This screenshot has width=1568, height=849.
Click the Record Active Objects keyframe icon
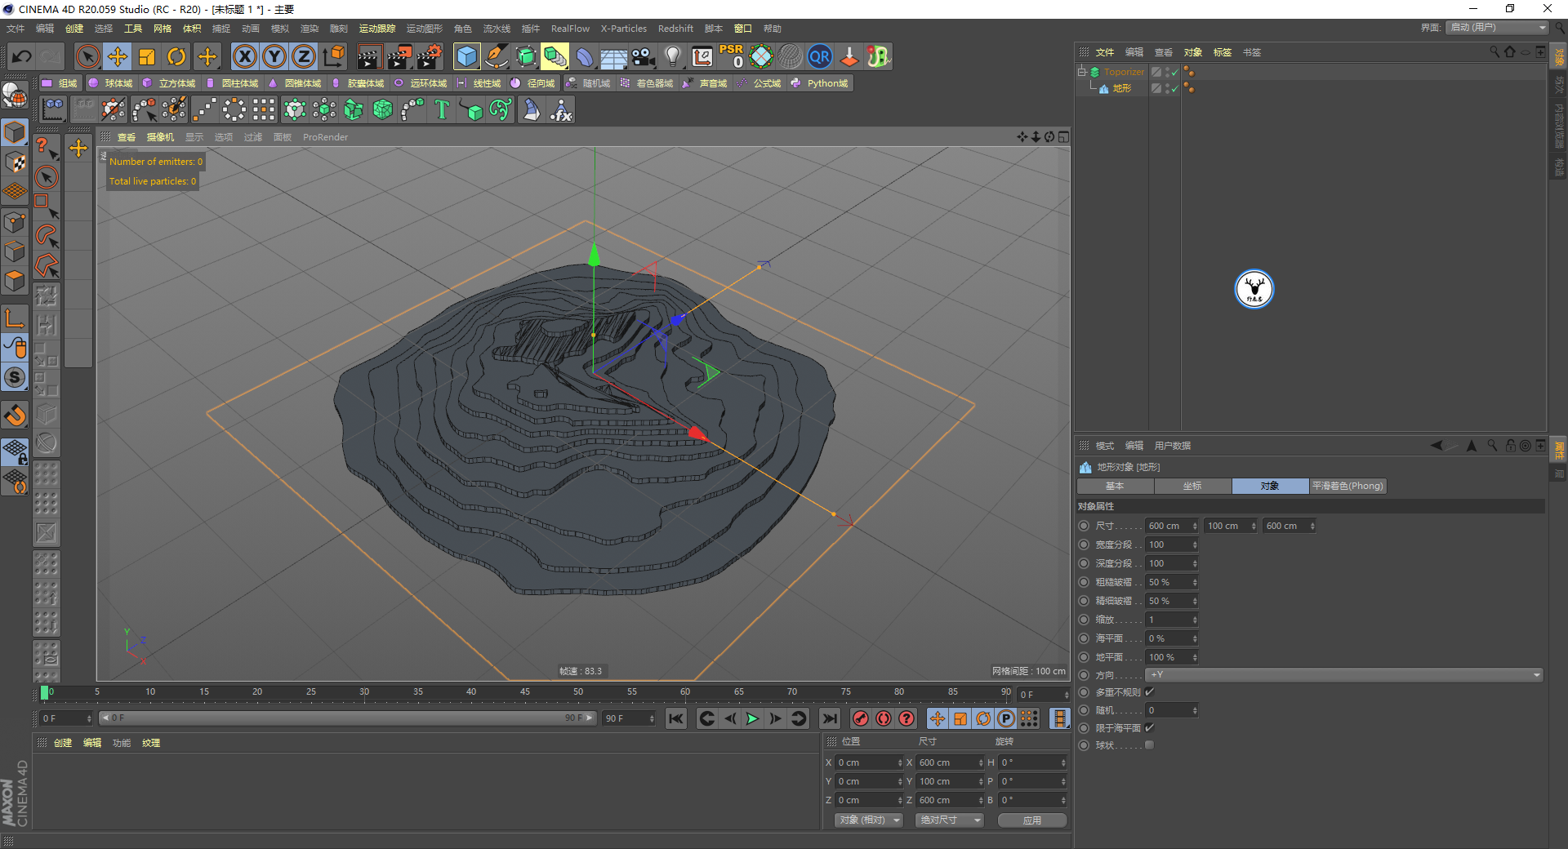click(860, 718)
